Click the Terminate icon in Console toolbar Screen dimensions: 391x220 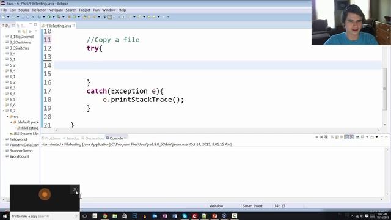pyautogui.click(x=316, y=137)
